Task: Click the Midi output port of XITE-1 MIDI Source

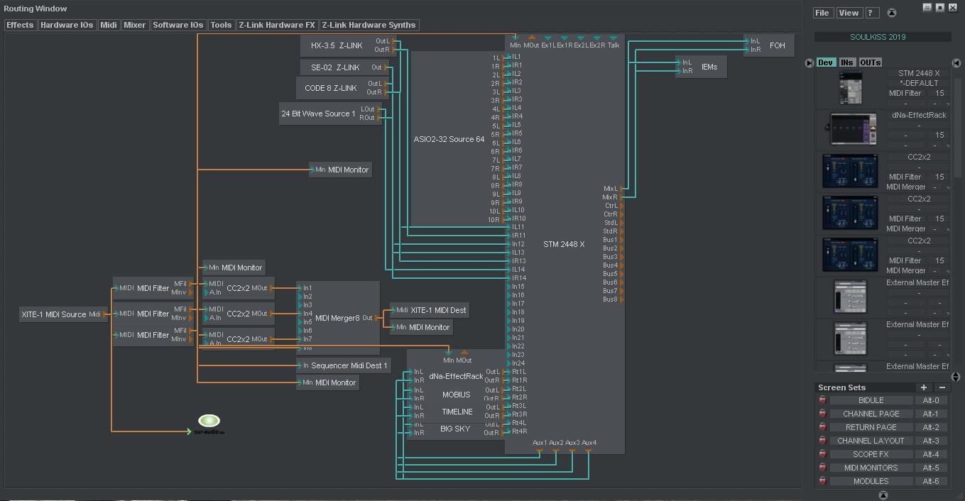Action: click(x=106, y=314)
